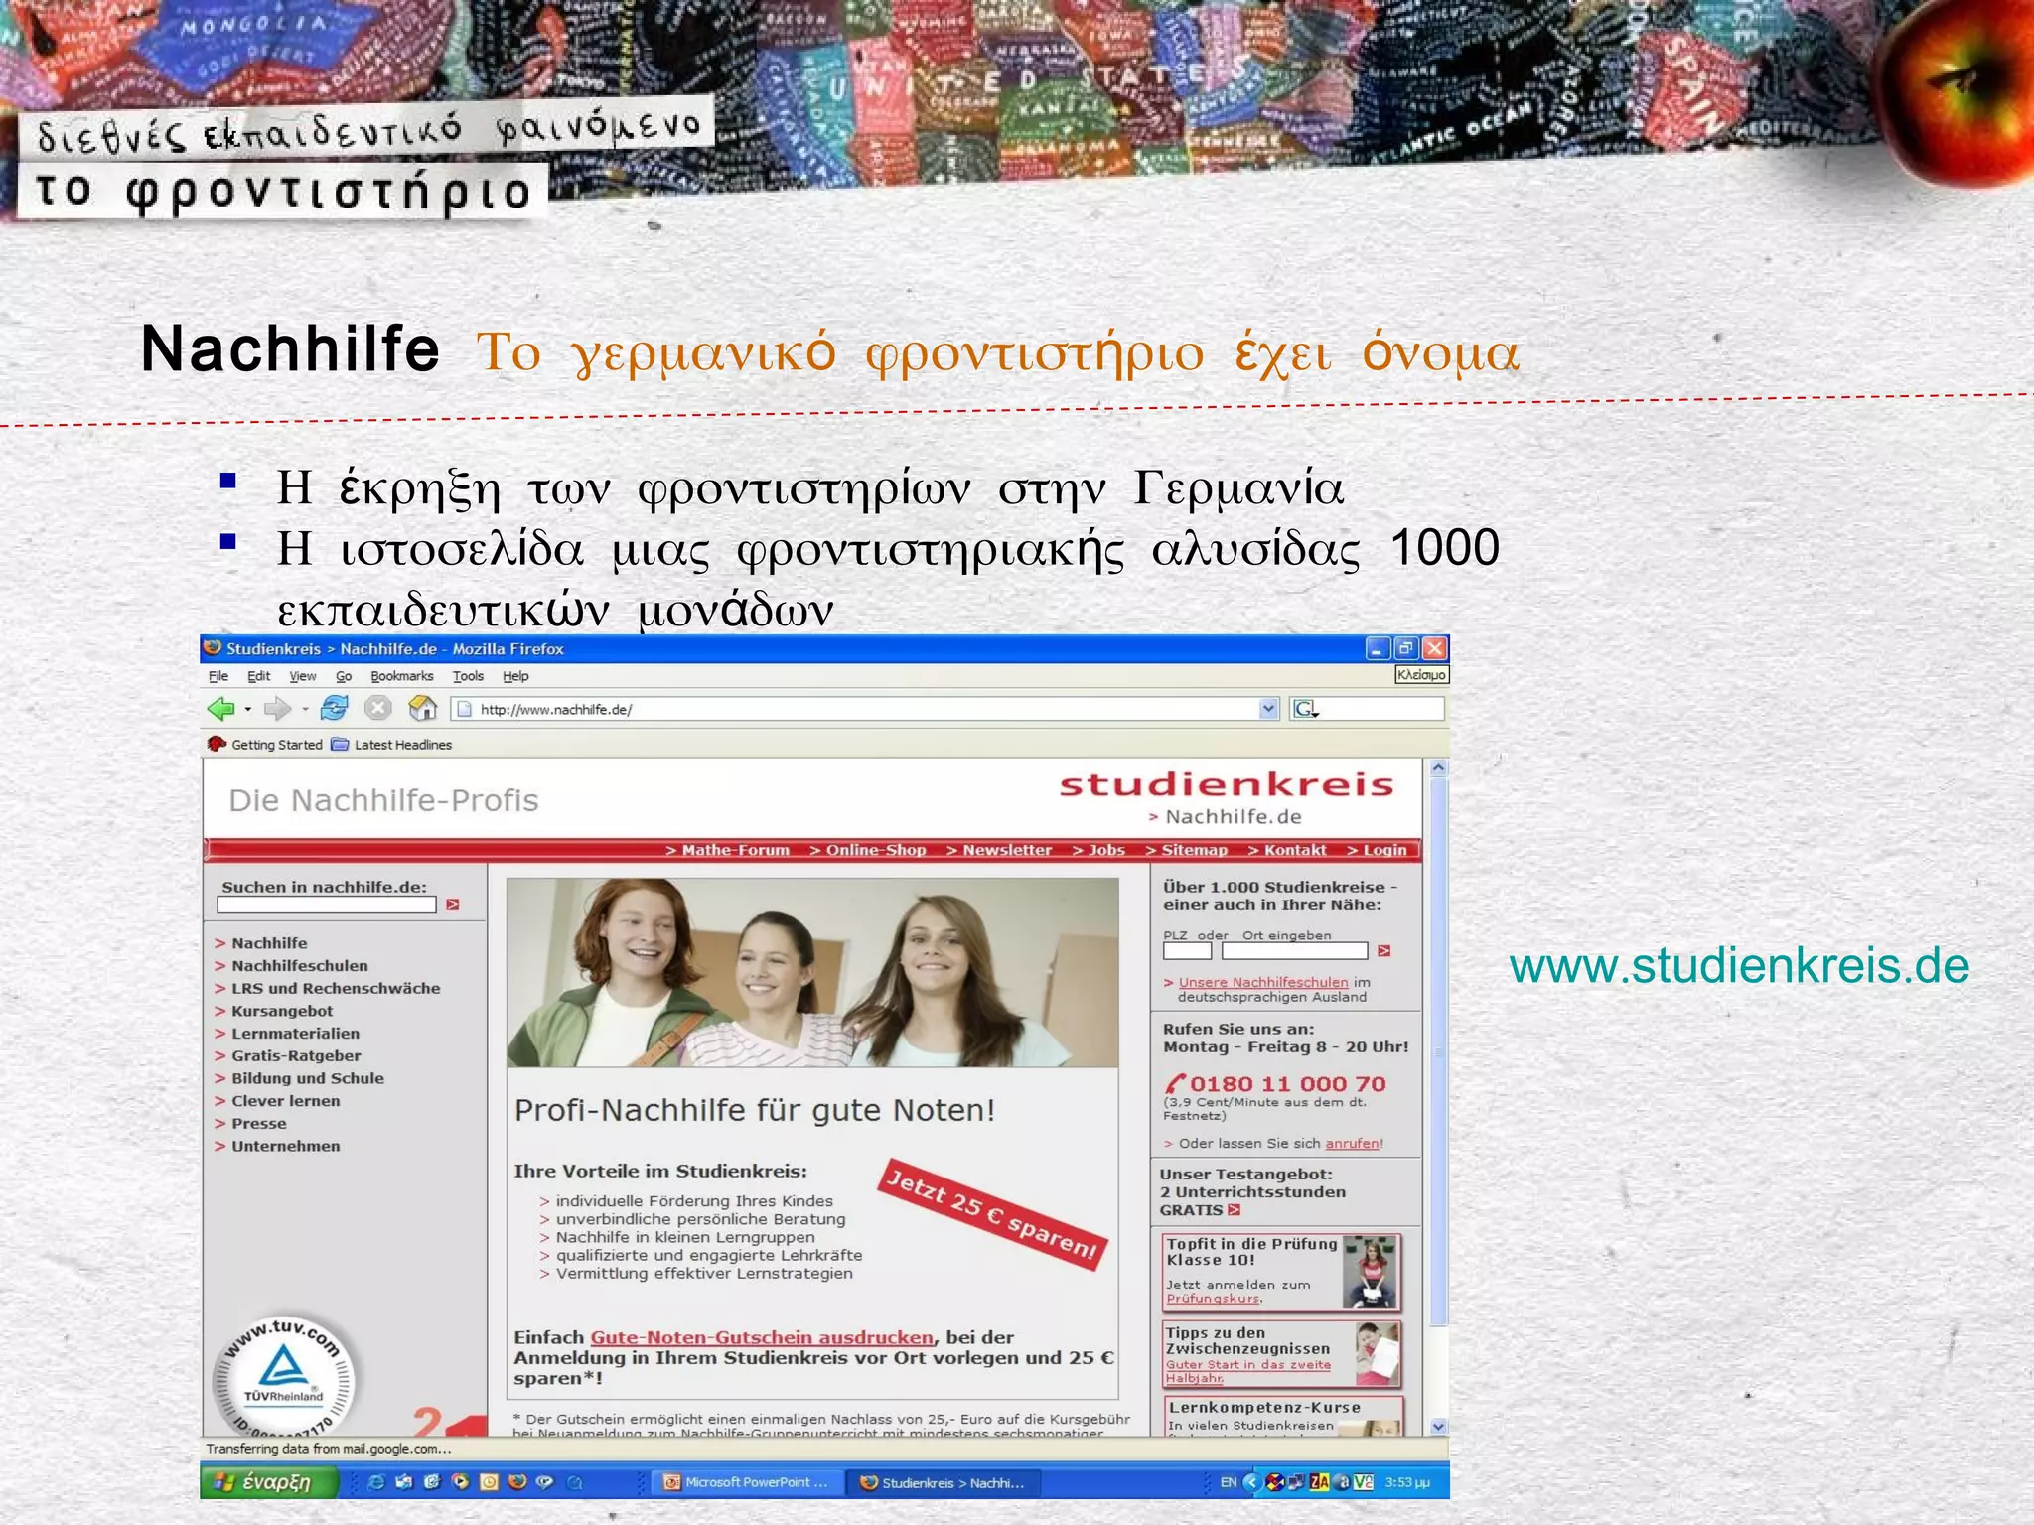Open the Help menu
The height and width of the screenshot is (1525, 2034).
[x=515, y=676]
